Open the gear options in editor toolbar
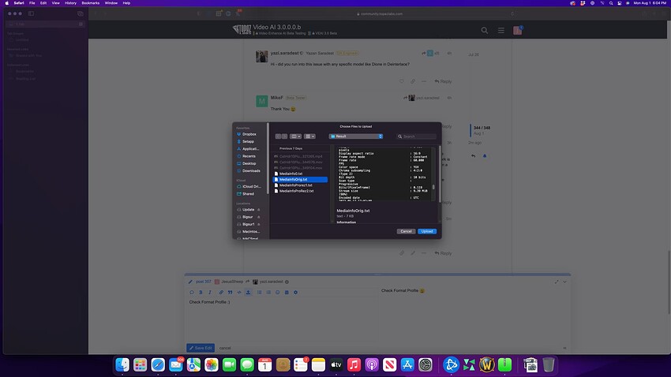Viewport: 671px width, 377px height. (295, 293)
